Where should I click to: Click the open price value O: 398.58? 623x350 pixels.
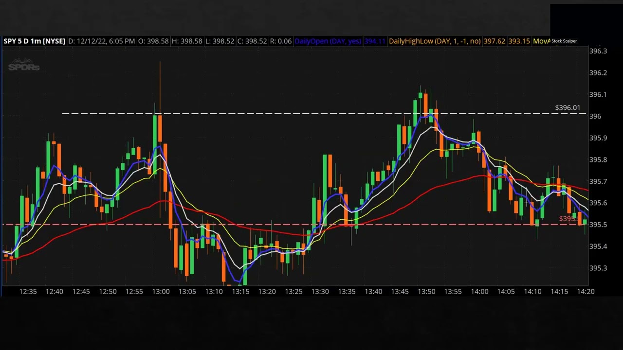coord(153,41)
